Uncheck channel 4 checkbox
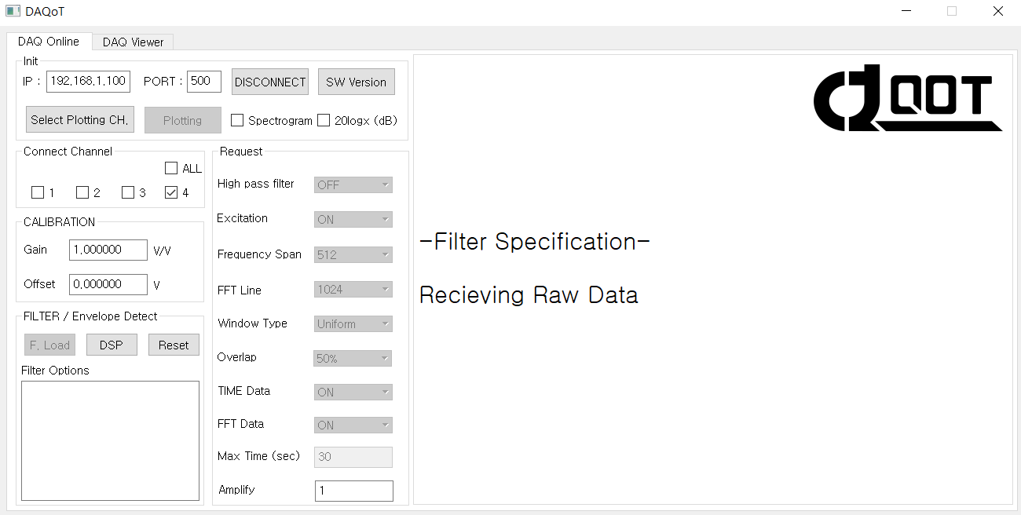Image resolution: width=1021 pixels, height=515 pixels. (x=171, y=192)
